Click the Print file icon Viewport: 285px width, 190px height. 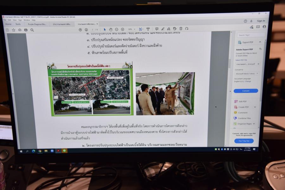[x=26, y=30]
